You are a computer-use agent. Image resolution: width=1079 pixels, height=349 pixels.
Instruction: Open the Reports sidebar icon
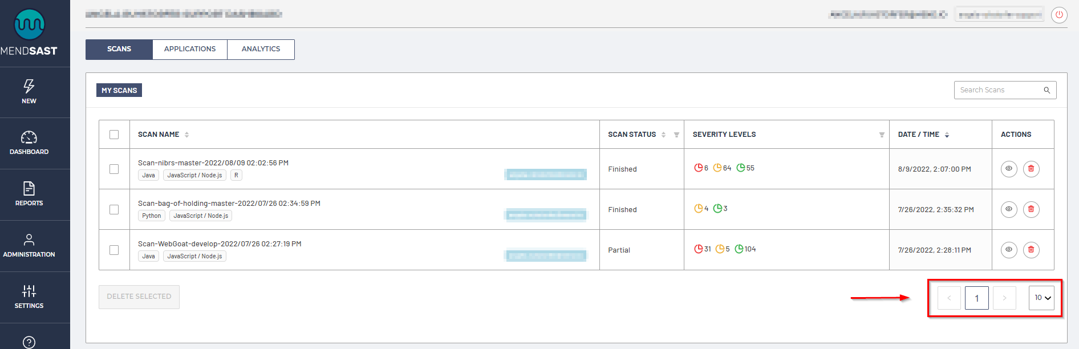click(29, 189)
